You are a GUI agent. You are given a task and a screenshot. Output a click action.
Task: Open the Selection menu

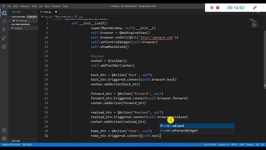pyautogui.click(x=25, y=6)
